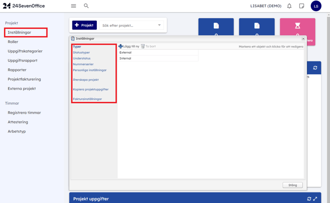The image size is (330, 203).
Task: Select Statustyper in settings list
Action: coord(82,53)
